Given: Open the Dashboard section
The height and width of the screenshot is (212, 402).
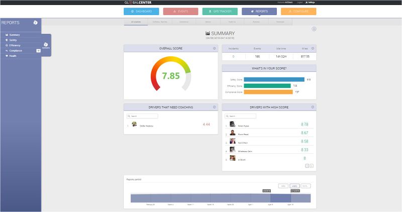Looking at the screenshot, I should (x=141, y=12).
